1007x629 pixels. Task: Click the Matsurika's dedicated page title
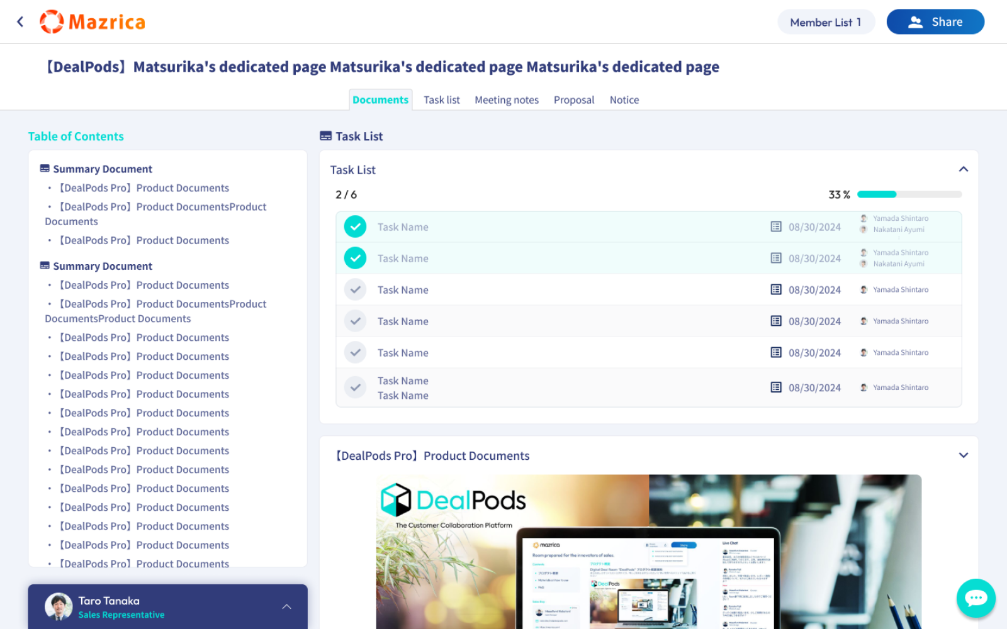pos(383,67)
